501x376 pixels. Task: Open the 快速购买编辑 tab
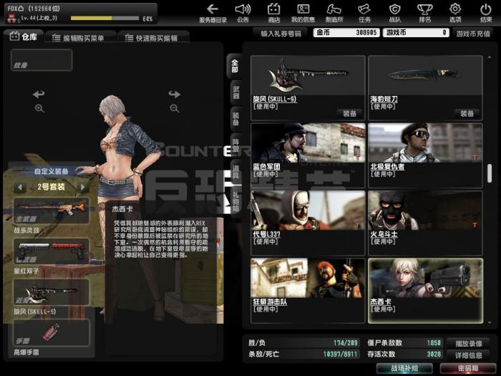pos(154,38)
